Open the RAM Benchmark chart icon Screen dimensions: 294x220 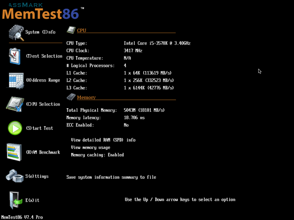point(16,152)
